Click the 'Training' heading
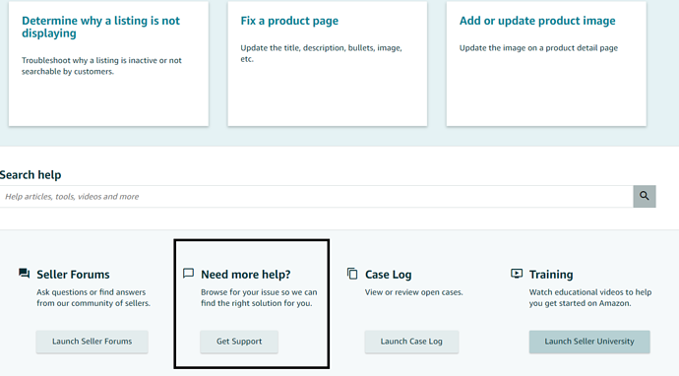The image size is (679, 376). (x=551, y=275)
